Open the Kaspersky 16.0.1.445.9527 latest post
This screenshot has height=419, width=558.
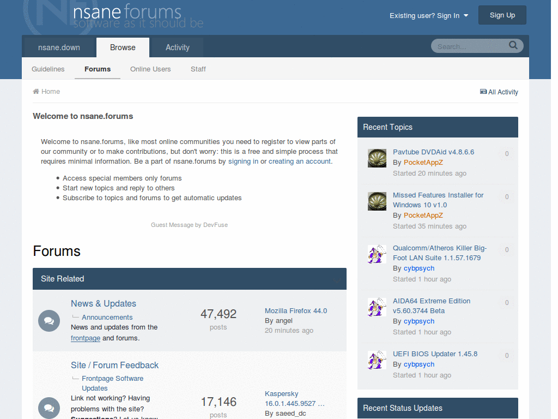(x=295, y=399)
